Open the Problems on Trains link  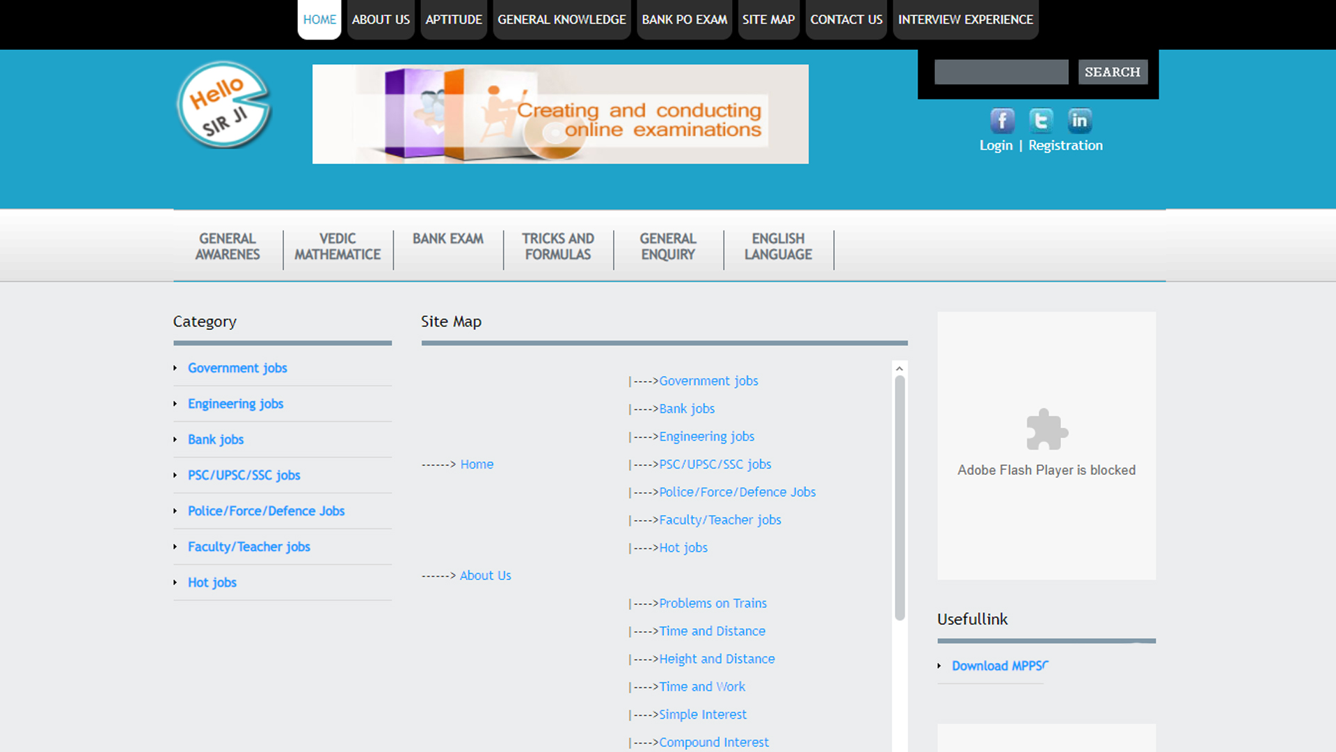(713, 604)
